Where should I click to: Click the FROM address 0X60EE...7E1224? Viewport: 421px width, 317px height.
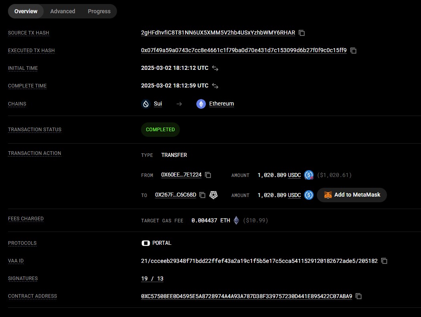(x=181, y=175)
